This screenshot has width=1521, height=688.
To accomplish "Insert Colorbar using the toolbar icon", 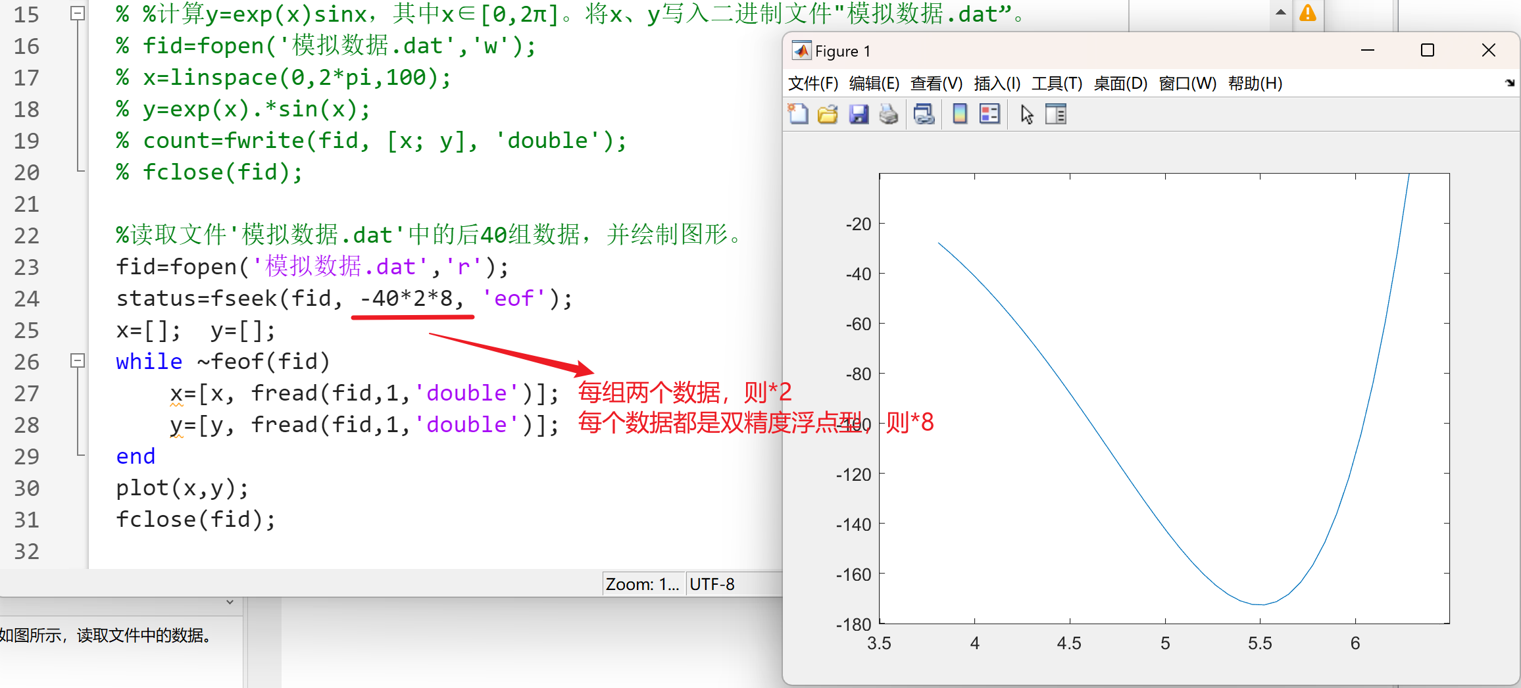I will (960, 114).
